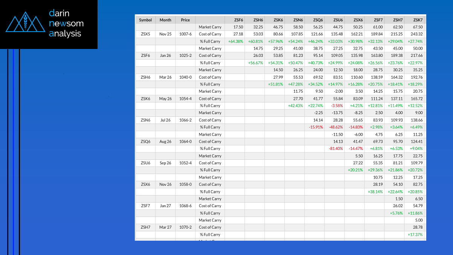The height and width of the screenshot is (255, 453).
Task: Select the ZSQ6 column header
Action: [318, 20]
